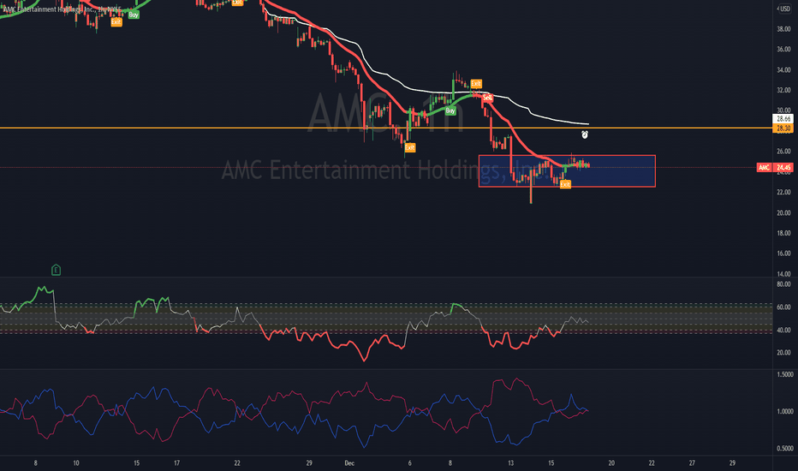Open the USD currency selector
Viewport: 798px width, 471px height.
click(x=784, y=9)
